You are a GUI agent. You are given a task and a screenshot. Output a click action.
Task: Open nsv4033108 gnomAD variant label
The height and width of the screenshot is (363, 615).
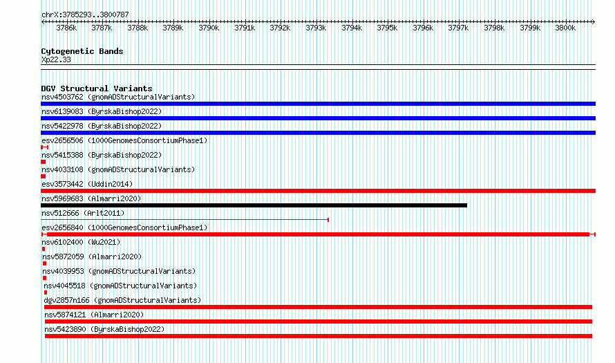click(x=118, y=169)
